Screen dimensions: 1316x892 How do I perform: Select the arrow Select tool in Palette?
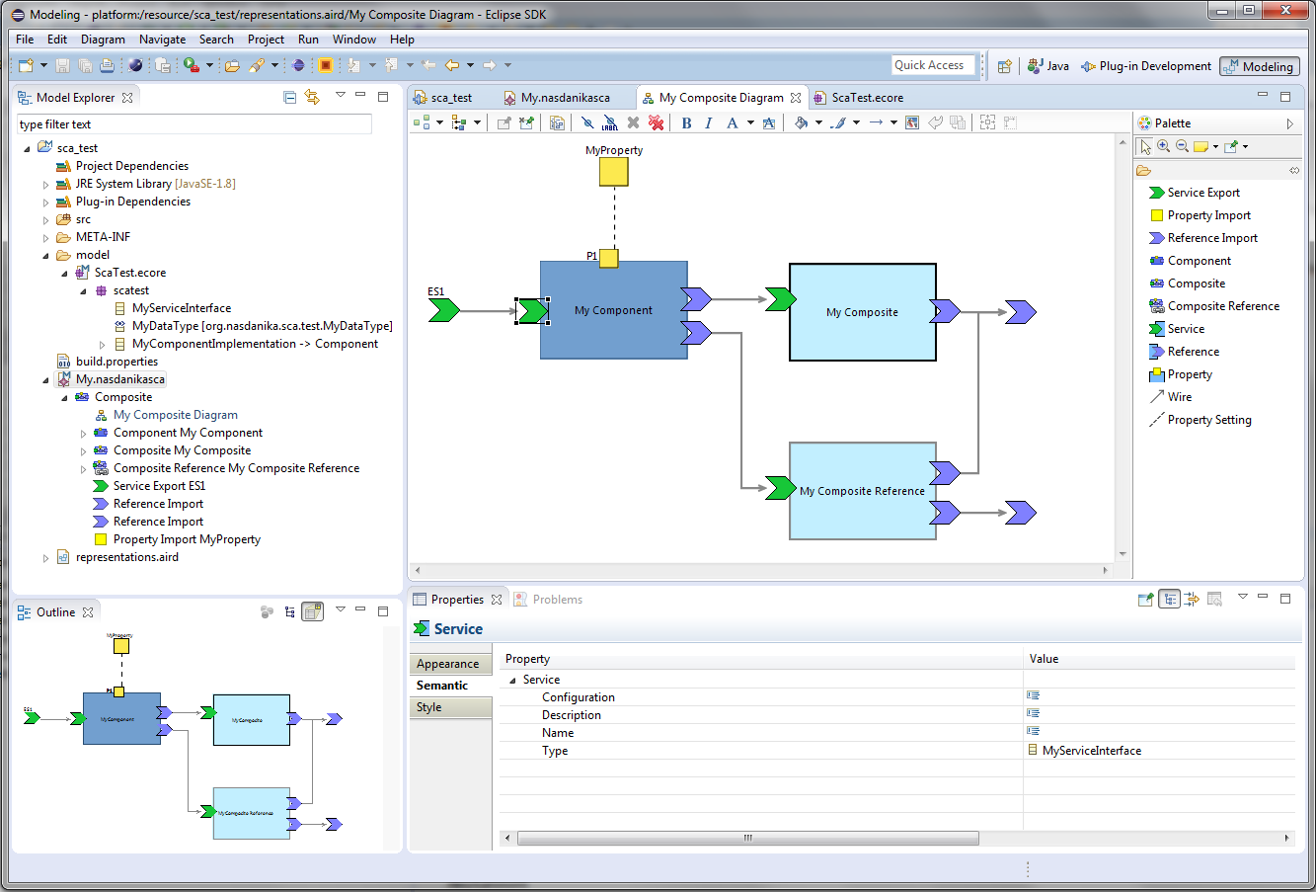1145,146
